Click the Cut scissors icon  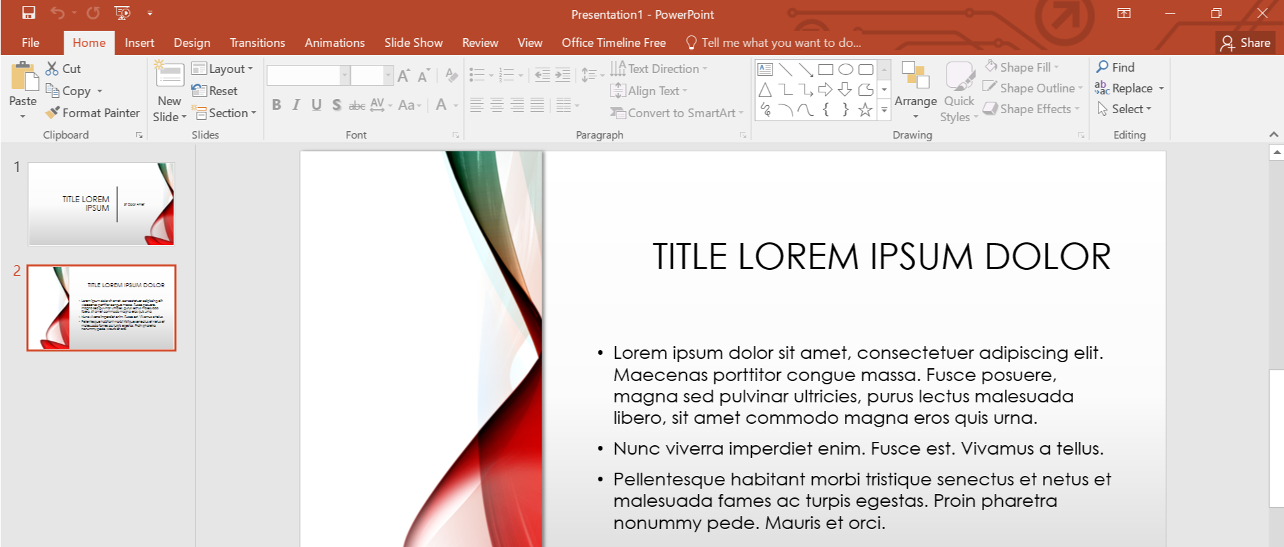coord(52,68)
